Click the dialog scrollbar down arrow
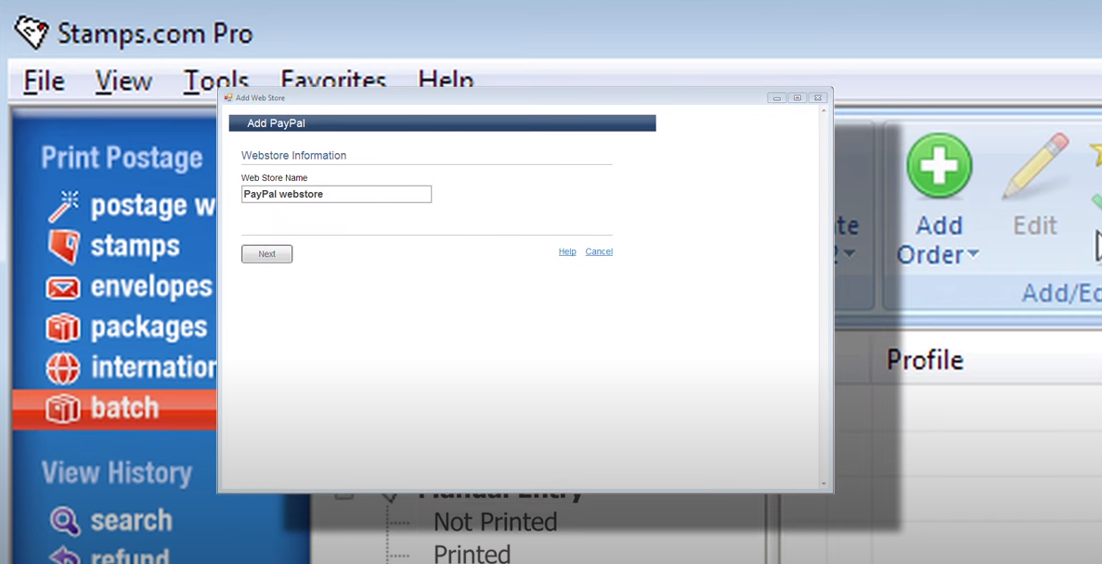 tap(823, 483)
